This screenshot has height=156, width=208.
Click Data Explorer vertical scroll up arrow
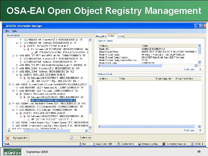[x=90, y=40]
